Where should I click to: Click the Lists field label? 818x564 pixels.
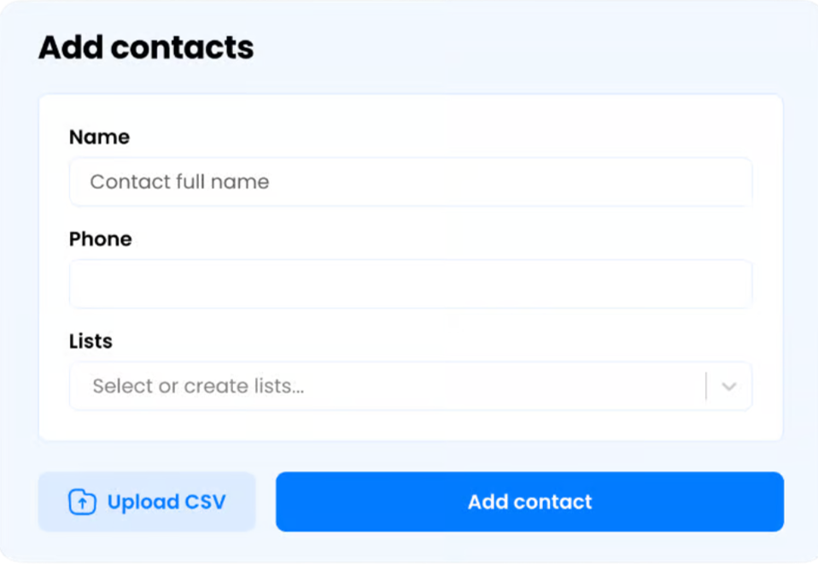click(x=91, y=341)
